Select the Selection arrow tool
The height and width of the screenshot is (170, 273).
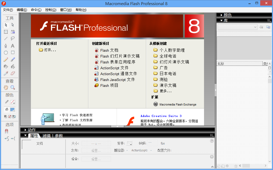click(6, 25)
